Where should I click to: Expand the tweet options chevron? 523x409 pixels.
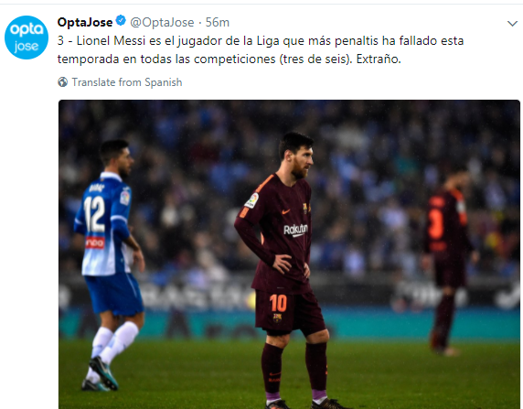(x=512, y=24)
